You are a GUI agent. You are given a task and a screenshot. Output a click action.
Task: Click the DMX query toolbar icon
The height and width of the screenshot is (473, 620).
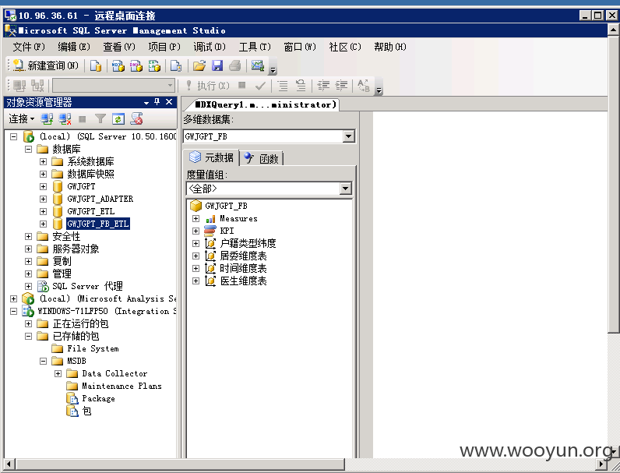136,65
